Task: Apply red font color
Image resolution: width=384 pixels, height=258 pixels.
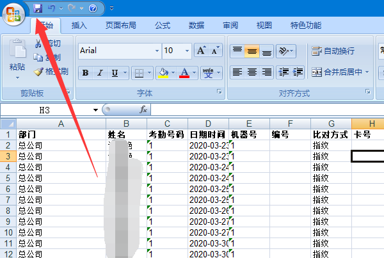Action: 184,73
